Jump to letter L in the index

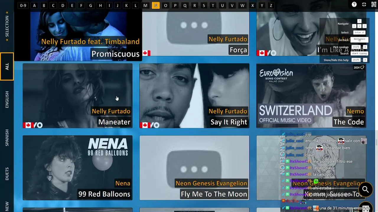click(136, 6)
